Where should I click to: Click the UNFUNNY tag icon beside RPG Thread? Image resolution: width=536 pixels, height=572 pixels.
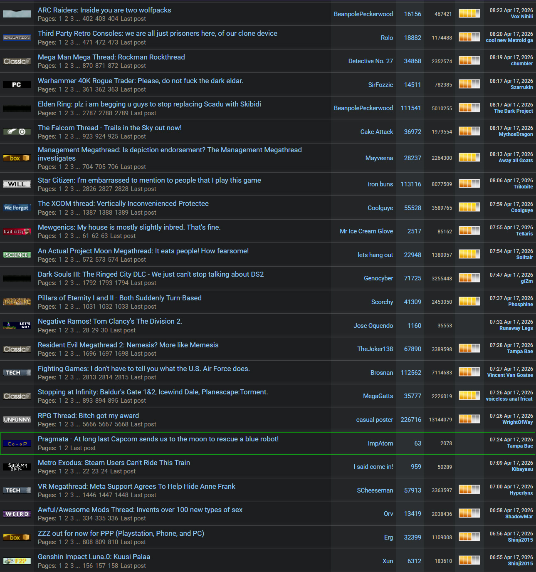pos(17,420)
